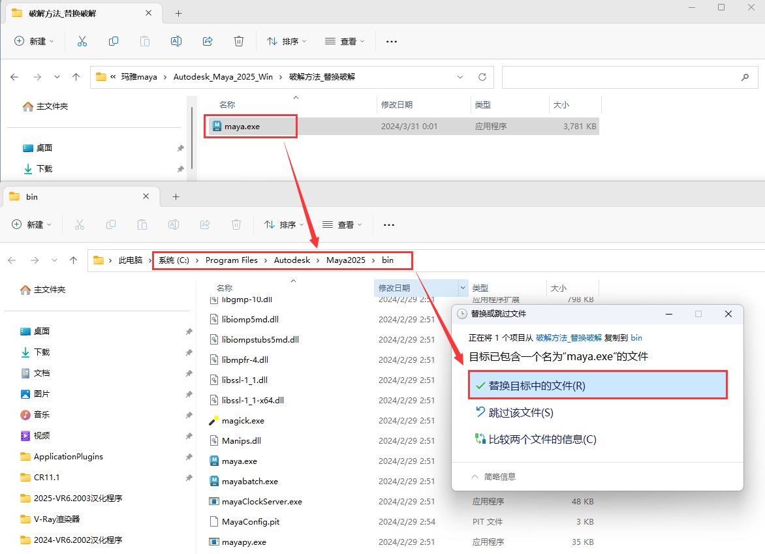Click the Copy icon in 破解方法_替换破解 window

point(113,42)
